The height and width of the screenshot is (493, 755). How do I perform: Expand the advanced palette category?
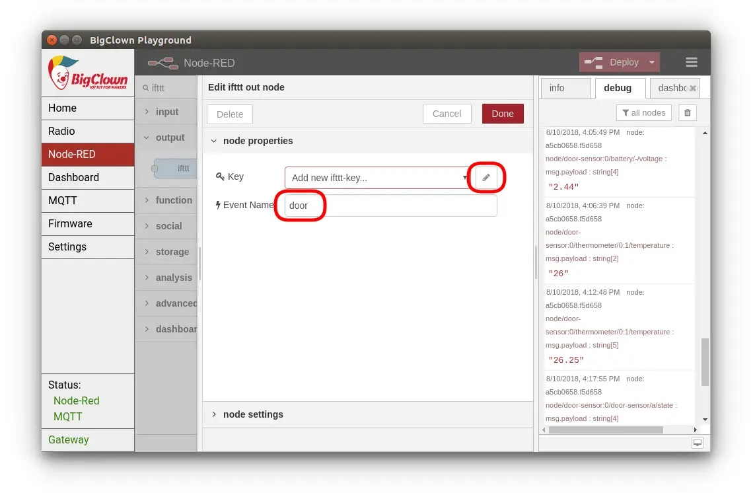coord(166,303)
